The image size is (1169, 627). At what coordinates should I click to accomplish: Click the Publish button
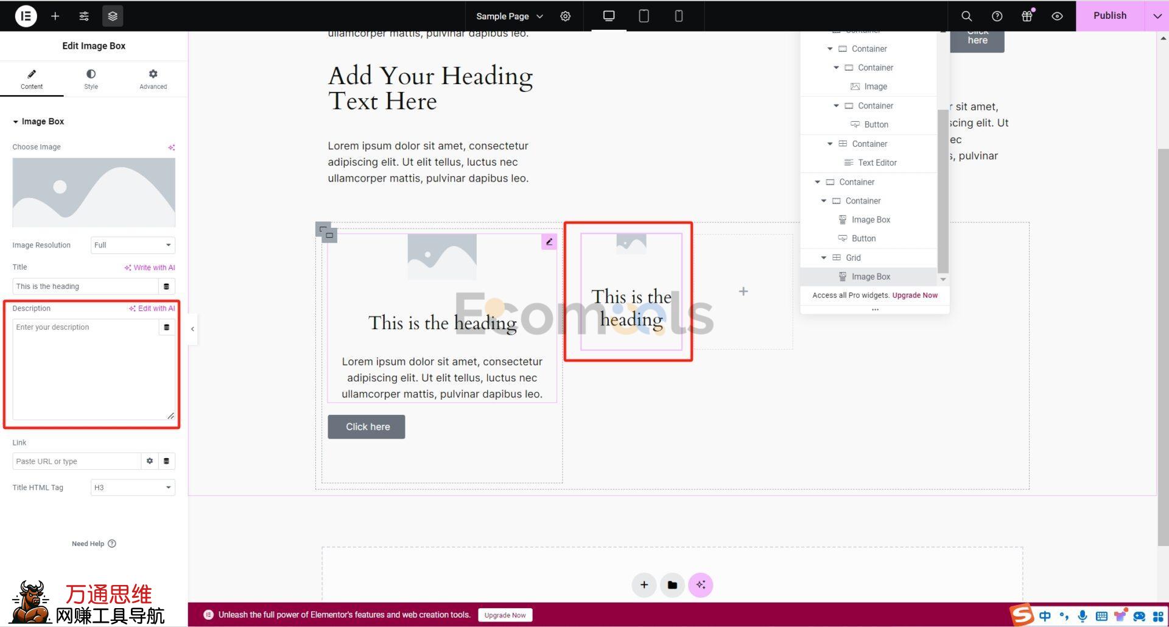(x=1109, y=16)
